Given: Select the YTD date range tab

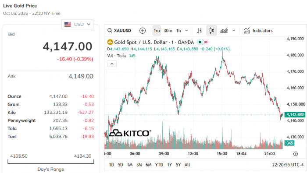Looking at the screenshot, I should pyautogui.click(x=159, y=165).
